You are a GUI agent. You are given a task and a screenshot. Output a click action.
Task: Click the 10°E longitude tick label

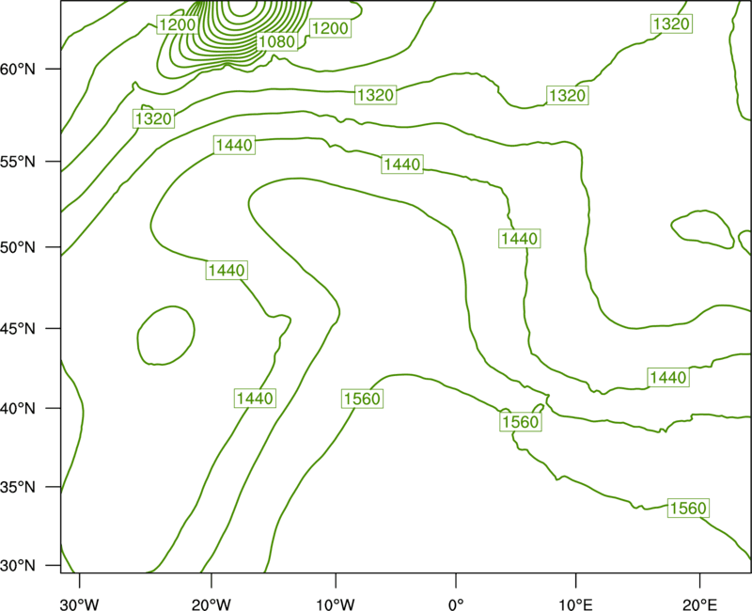pos(575,604)
